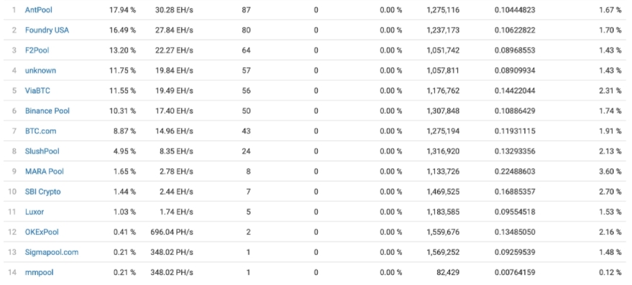Select mmpool's 0.00764159 value
This screenshot has height=285, width=632.
tap(515, 273)
